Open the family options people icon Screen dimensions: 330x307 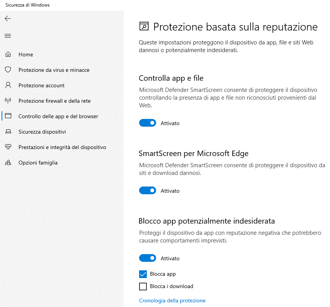coord(8,163)
